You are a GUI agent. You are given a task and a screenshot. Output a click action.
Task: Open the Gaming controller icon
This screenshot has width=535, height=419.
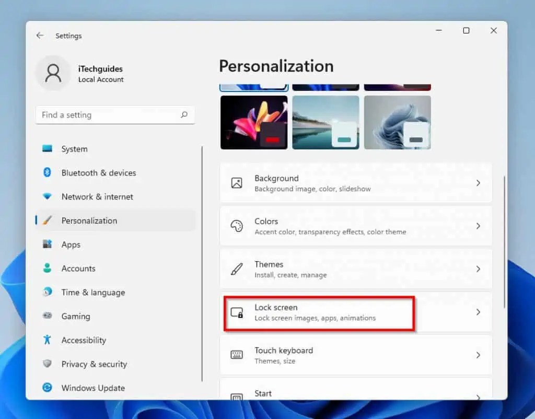tap(48, 316)
